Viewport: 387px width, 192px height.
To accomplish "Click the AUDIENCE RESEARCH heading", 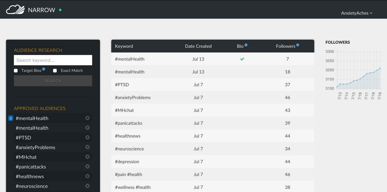I will pos(38,50).
